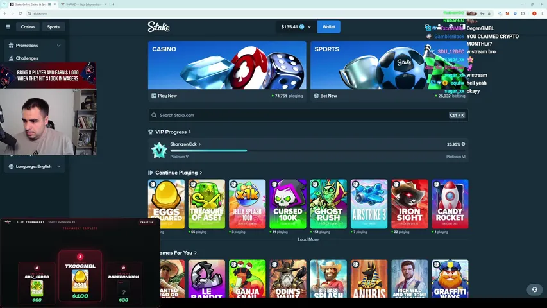
Task: Open the Odin's Vault game
Action: (288, 278)
